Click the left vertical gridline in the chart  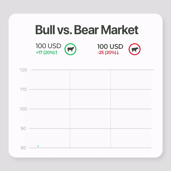pos(70,109)
